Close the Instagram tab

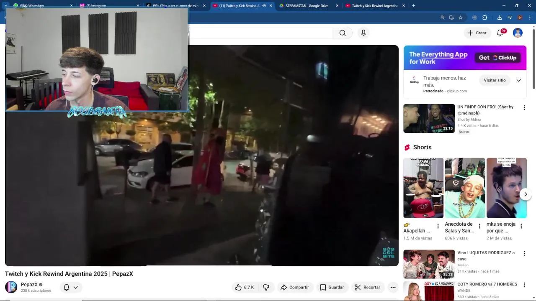[138, 6]
